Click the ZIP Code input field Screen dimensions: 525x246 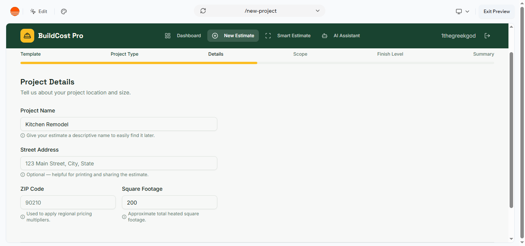68,202
